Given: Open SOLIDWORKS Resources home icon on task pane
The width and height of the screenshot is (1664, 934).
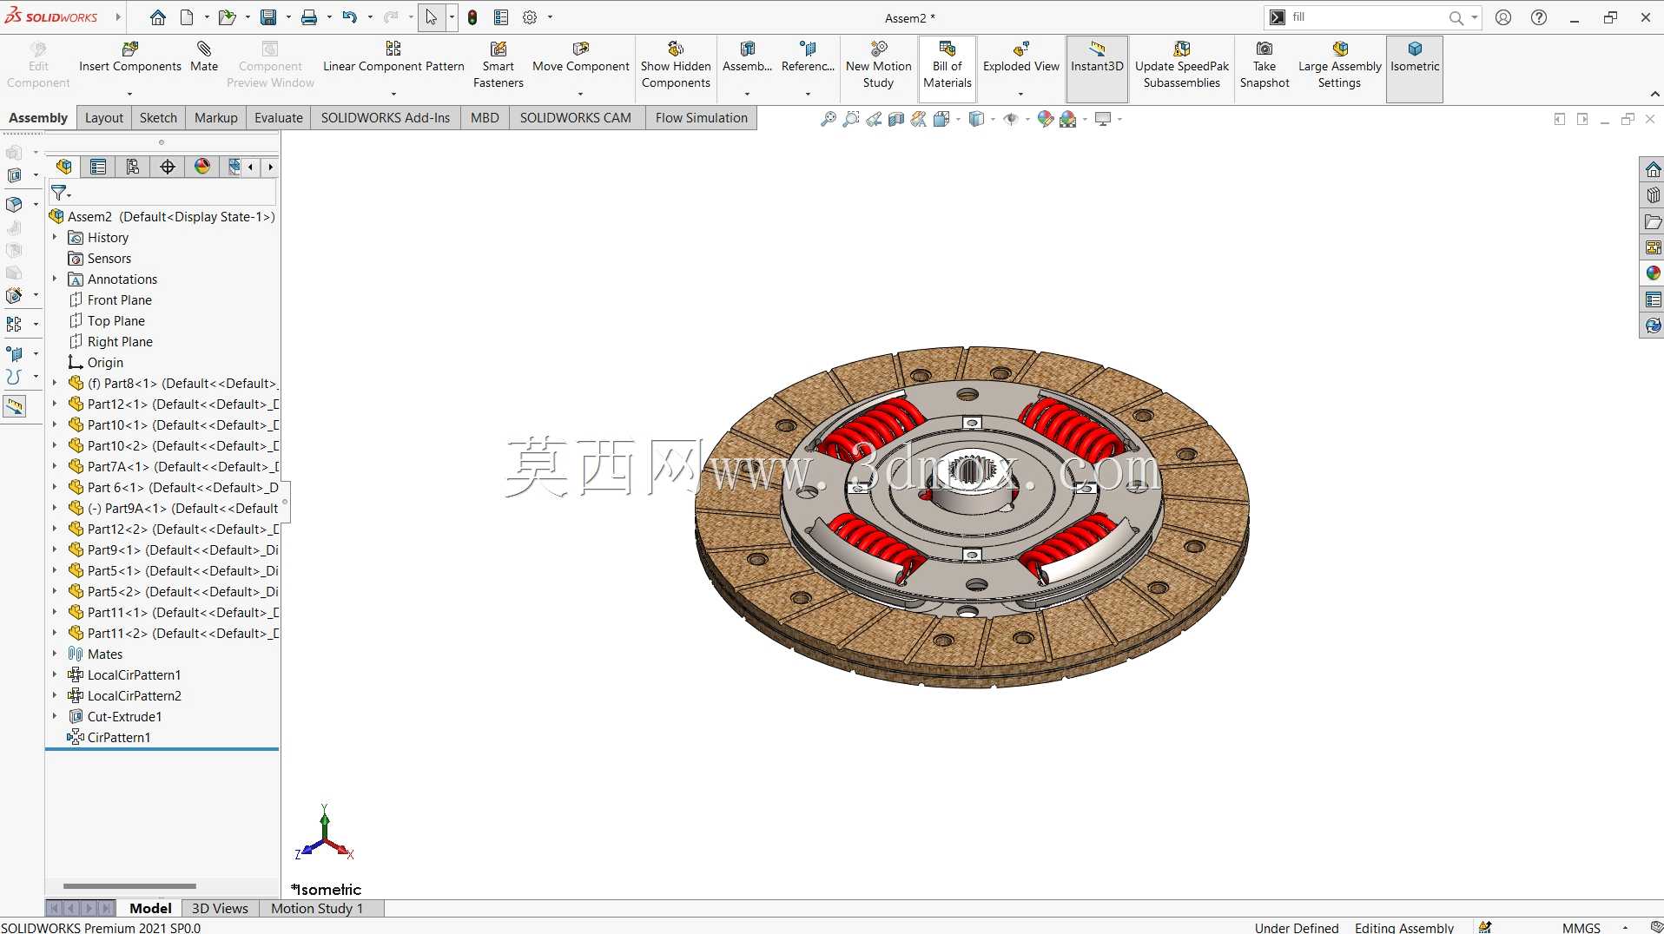Looking at the screenshot, I should click(1653, 169).
